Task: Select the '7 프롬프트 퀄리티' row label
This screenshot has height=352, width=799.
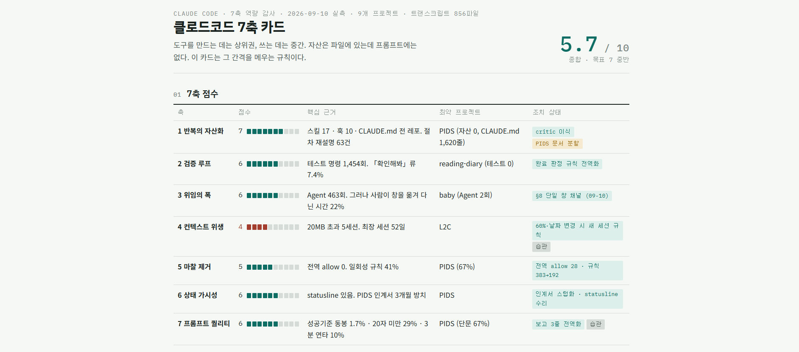Action: [204, 324]
